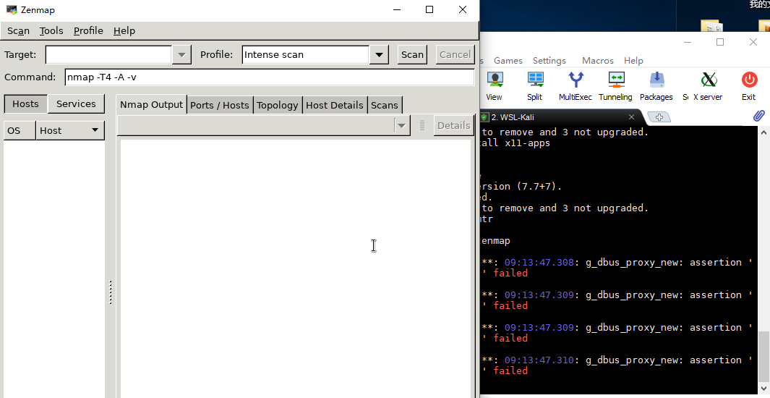The width and height of the screenshot is (770, 398).
Task: Minimize the terminal window
Action: [688, 42]
